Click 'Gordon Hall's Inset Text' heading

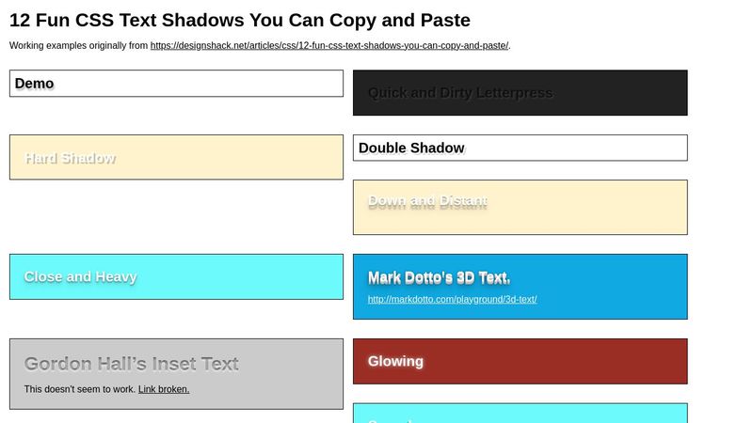pos(131,364)
